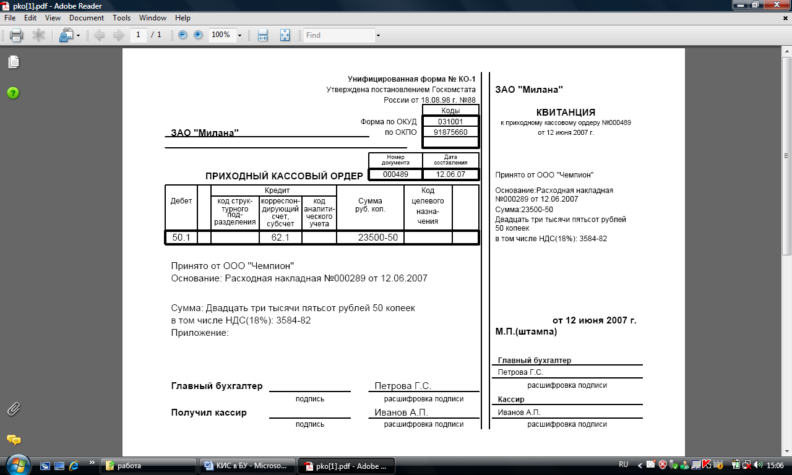Click the volume speaker tray icon

tap(758, 464)
